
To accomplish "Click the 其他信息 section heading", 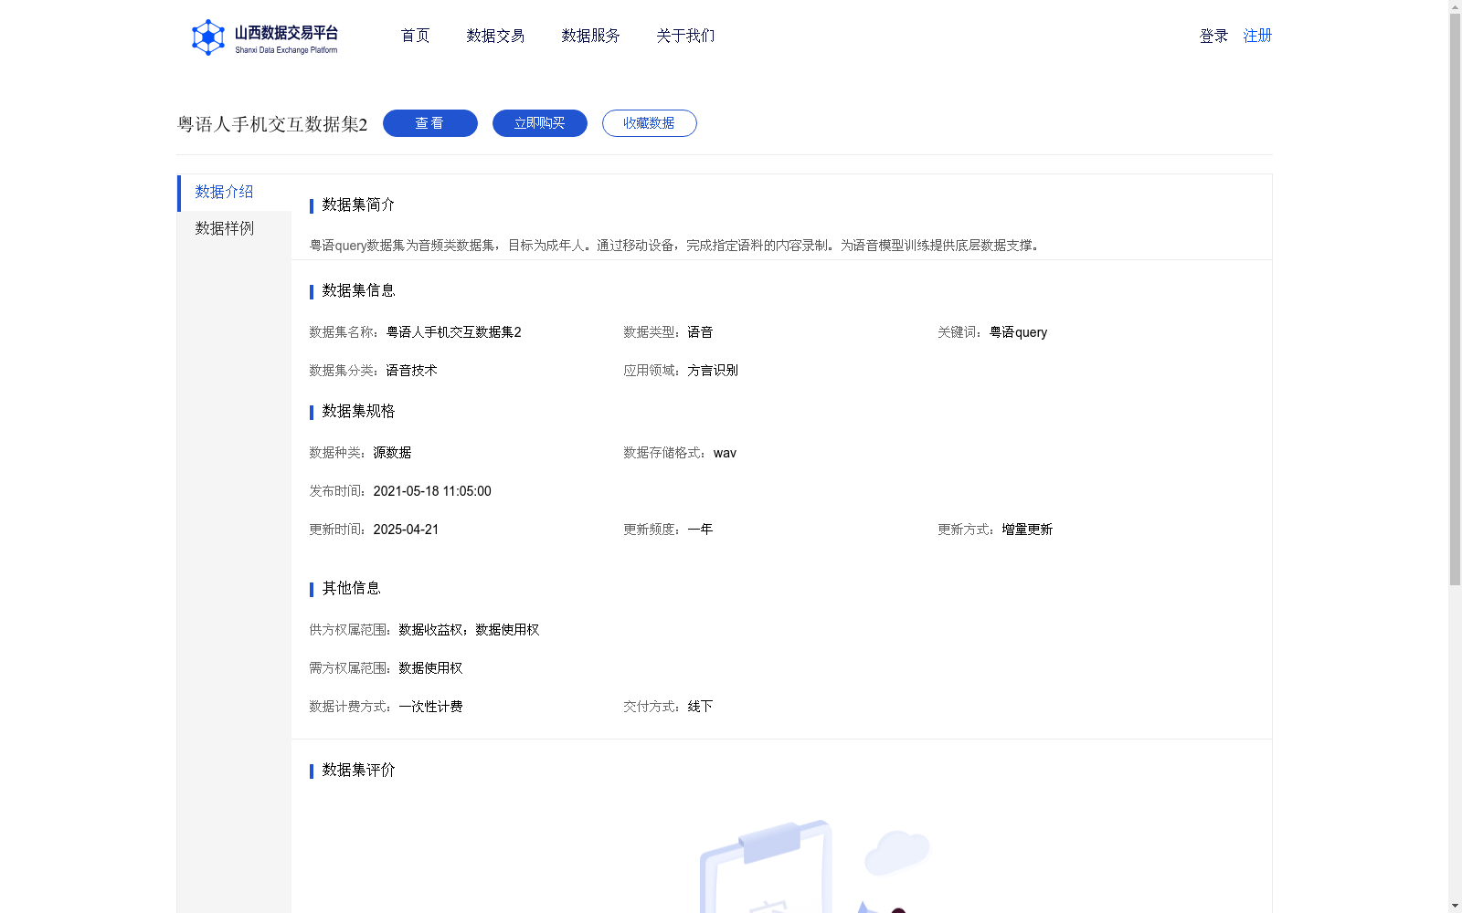I will click(351, 588).
